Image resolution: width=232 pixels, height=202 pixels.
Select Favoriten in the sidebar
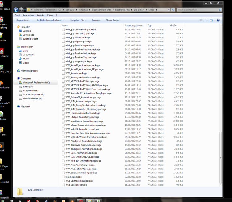25,27
